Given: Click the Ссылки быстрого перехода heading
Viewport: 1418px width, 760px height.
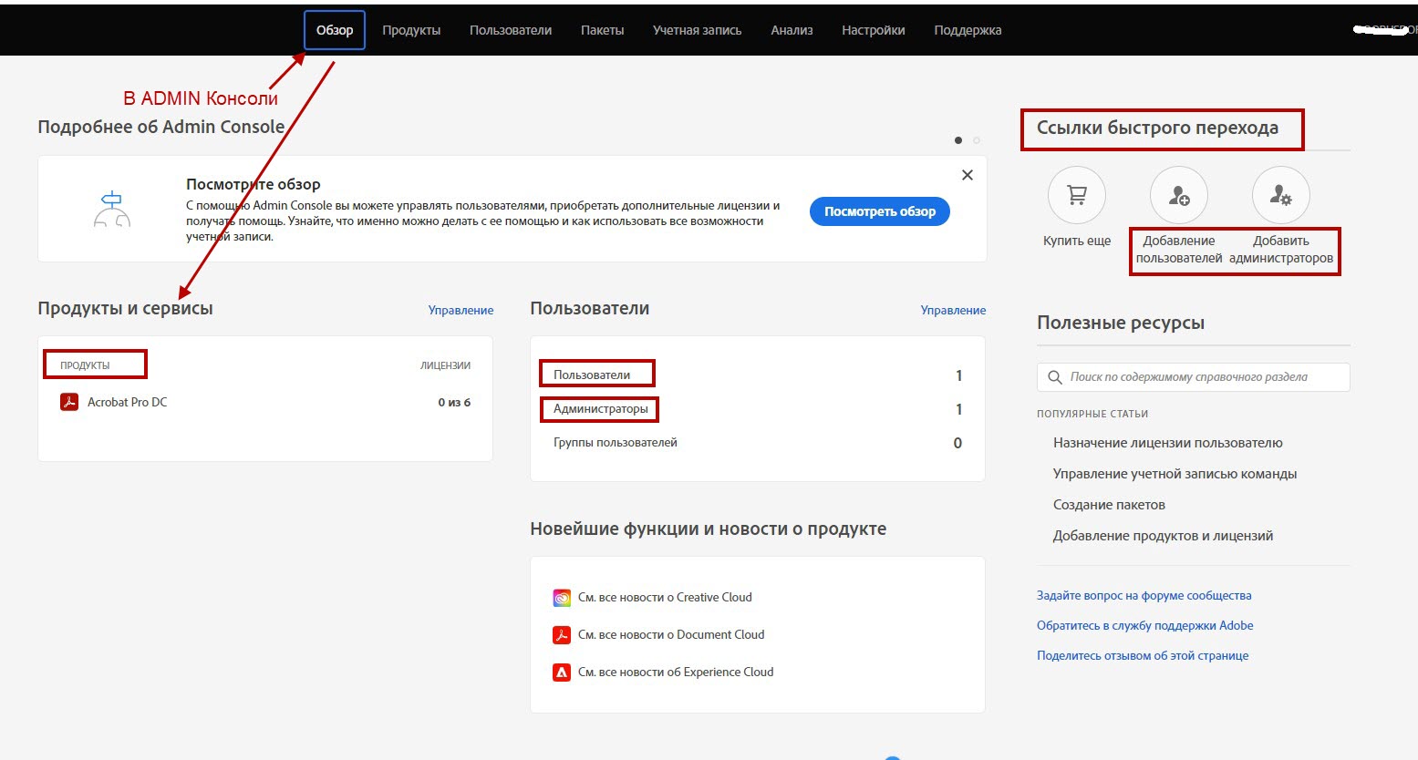Looking at the screenshot, I should coord(1157,128).
